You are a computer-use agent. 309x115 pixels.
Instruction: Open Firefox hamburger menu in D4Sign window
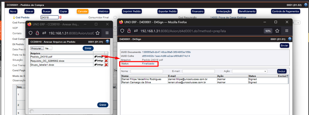click(x=287, y=31)
